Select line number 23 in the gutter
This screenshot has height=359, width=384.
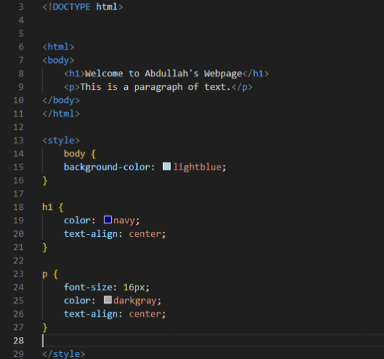click(x=18, y=274)
